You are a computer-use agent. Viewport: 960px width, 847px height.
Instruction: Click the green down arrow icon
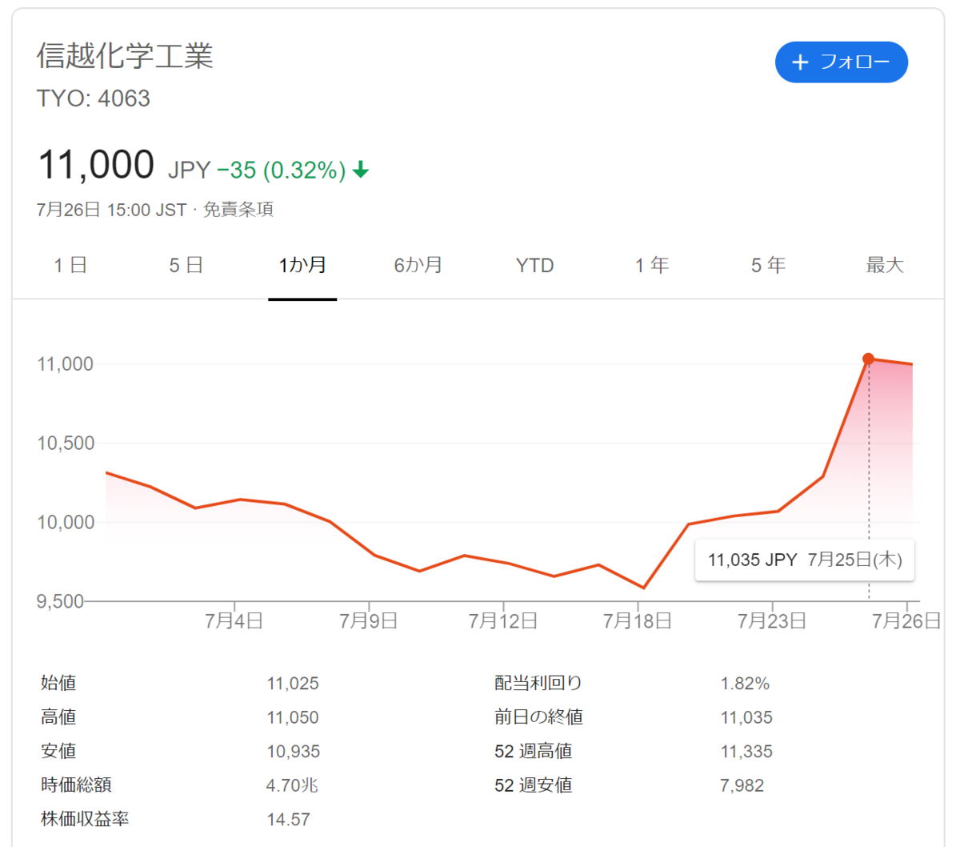(x=361, y=170)
